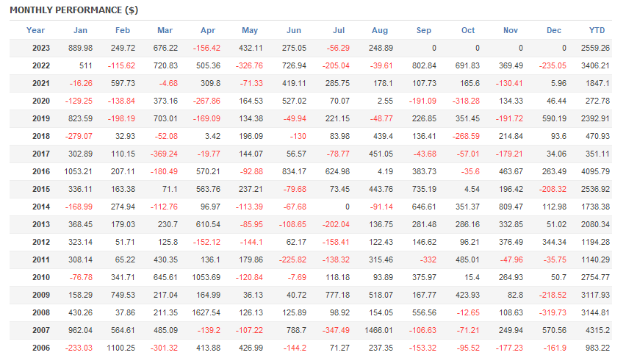This screenshot has height=358, width=626.
Task: Click the 2023 YTD value 2559.26
Action: click(x=595, y=48)
